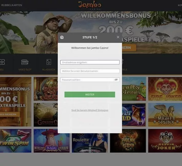Open the Book of Dead game thumbnail
This screenshot has width=182, height=166.
[46, 89]
